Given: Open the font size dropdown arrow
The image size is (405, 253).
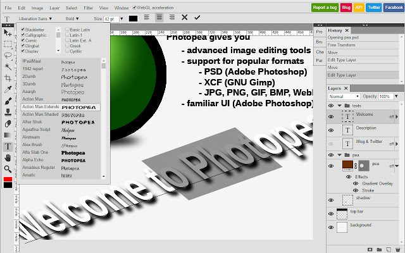Looking at the screenshot, I should [121, 18].
